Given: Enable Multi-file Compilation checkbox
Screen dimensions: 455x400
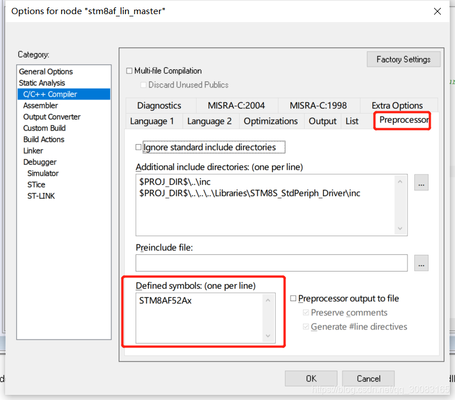Looking at the screenshot, I should click(129, 71).
